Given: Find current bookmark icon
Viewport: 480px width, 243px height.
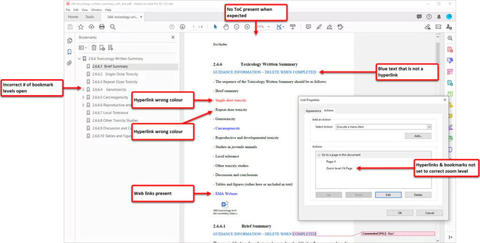Looking at the screenshot, I should (x=111, y=48).
